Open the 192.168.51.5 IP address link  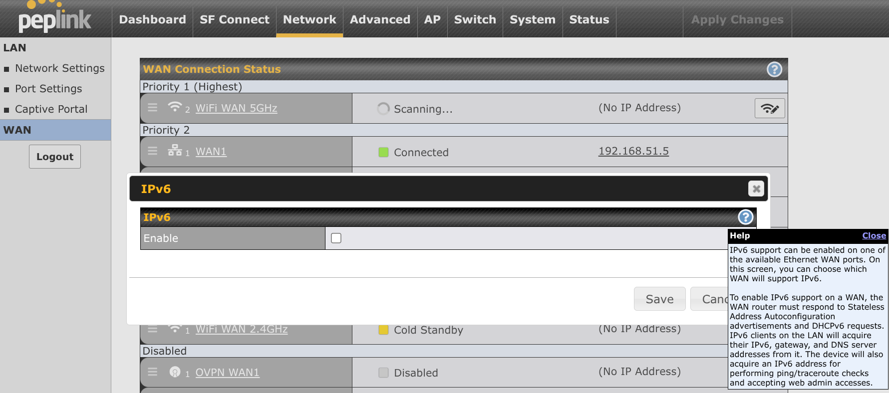click(633, 151)
